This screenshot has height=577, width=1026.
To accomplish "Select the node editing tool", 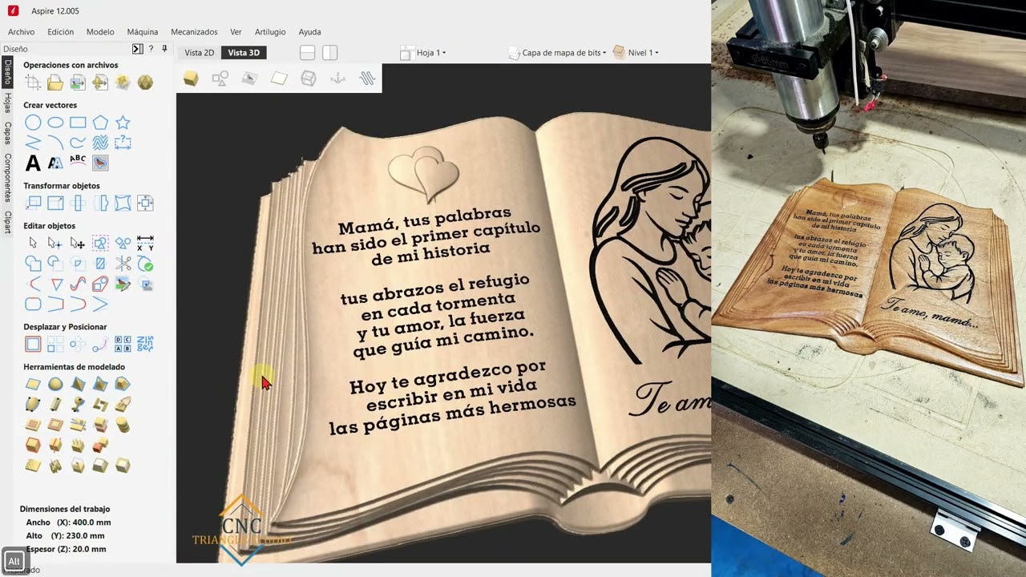I will point(55,243).
